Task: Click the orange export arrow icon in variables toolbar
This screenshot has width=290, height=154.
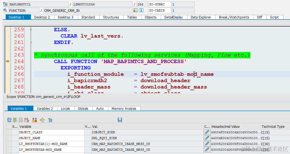Action: (x=42, y=120)
